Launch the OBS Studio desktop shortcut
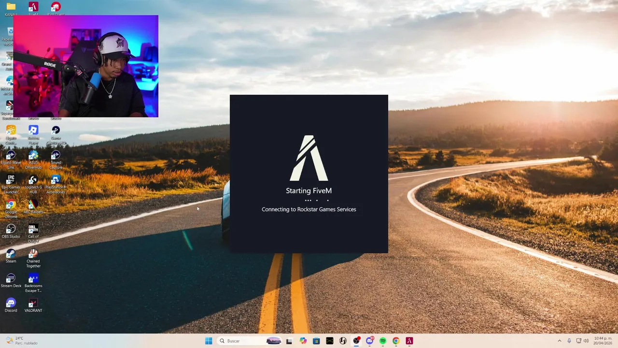Screen dimensions: 618x348 (x=11, y=231)
